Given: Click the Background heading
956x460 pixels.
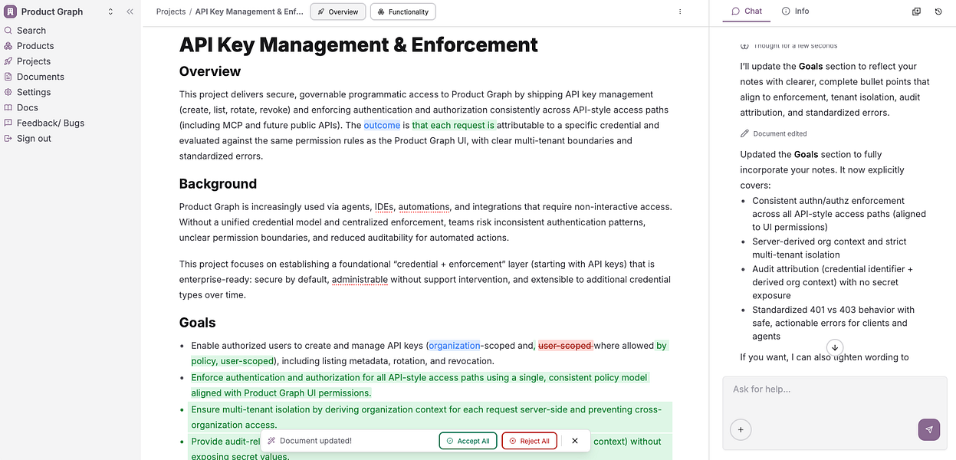Looking at the screenshot, I should tap(218, 184).
